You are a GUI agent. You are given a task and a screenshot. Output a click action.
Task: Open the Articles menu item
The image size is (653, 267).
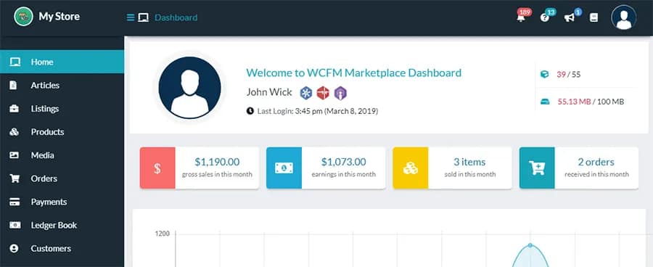click(62, 85)
